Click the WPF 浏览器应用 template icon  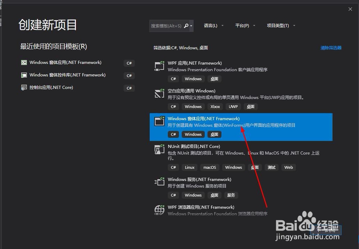[x=159, y=210]
